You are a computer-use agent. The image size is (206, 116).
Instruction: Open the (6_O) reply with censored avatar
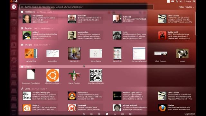click(x=130, y=35)
